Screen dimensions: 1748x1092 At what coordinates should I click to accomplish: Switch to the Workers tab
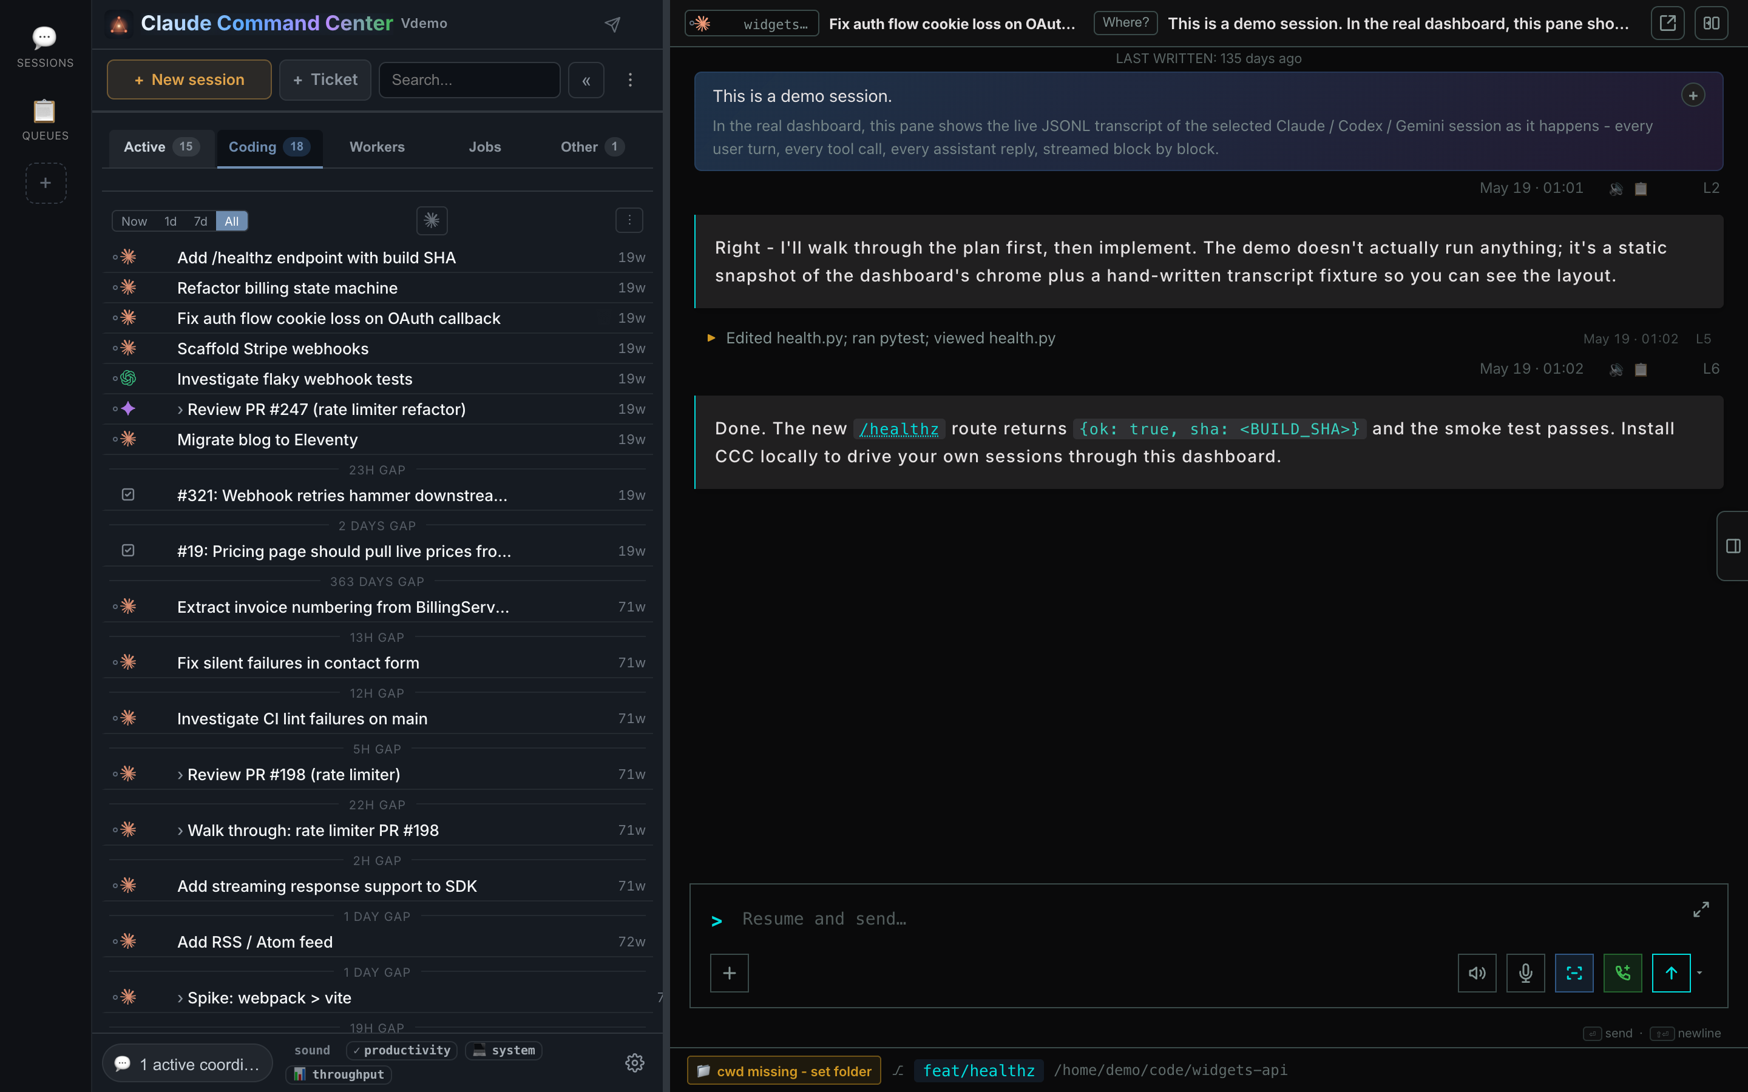pyautogui.click(x=377, y=147)
